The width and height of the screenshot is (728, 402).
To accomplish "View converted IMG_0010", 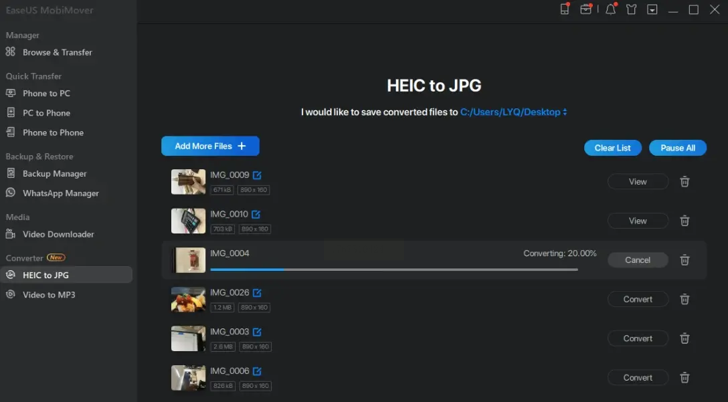I will (638, 221).
